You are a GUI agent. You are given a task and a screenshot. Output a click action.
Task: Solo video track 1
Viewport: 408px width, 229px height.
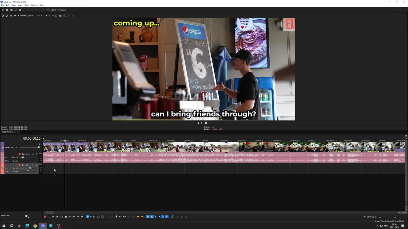[39, 144]
